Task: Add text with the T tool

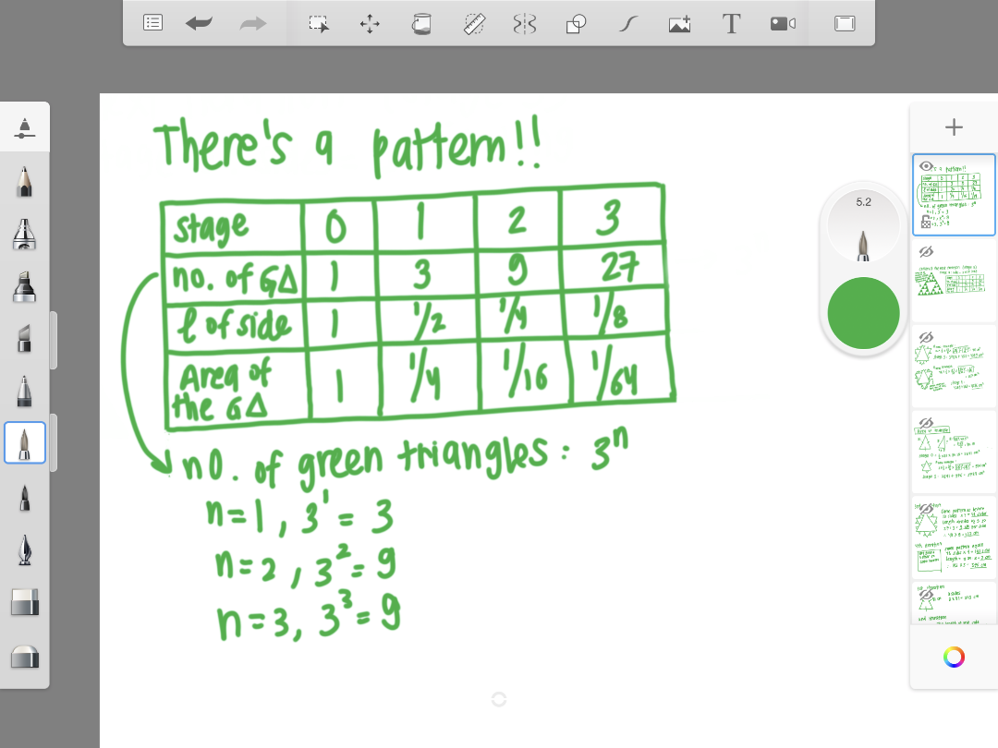Action: (731, 24)
